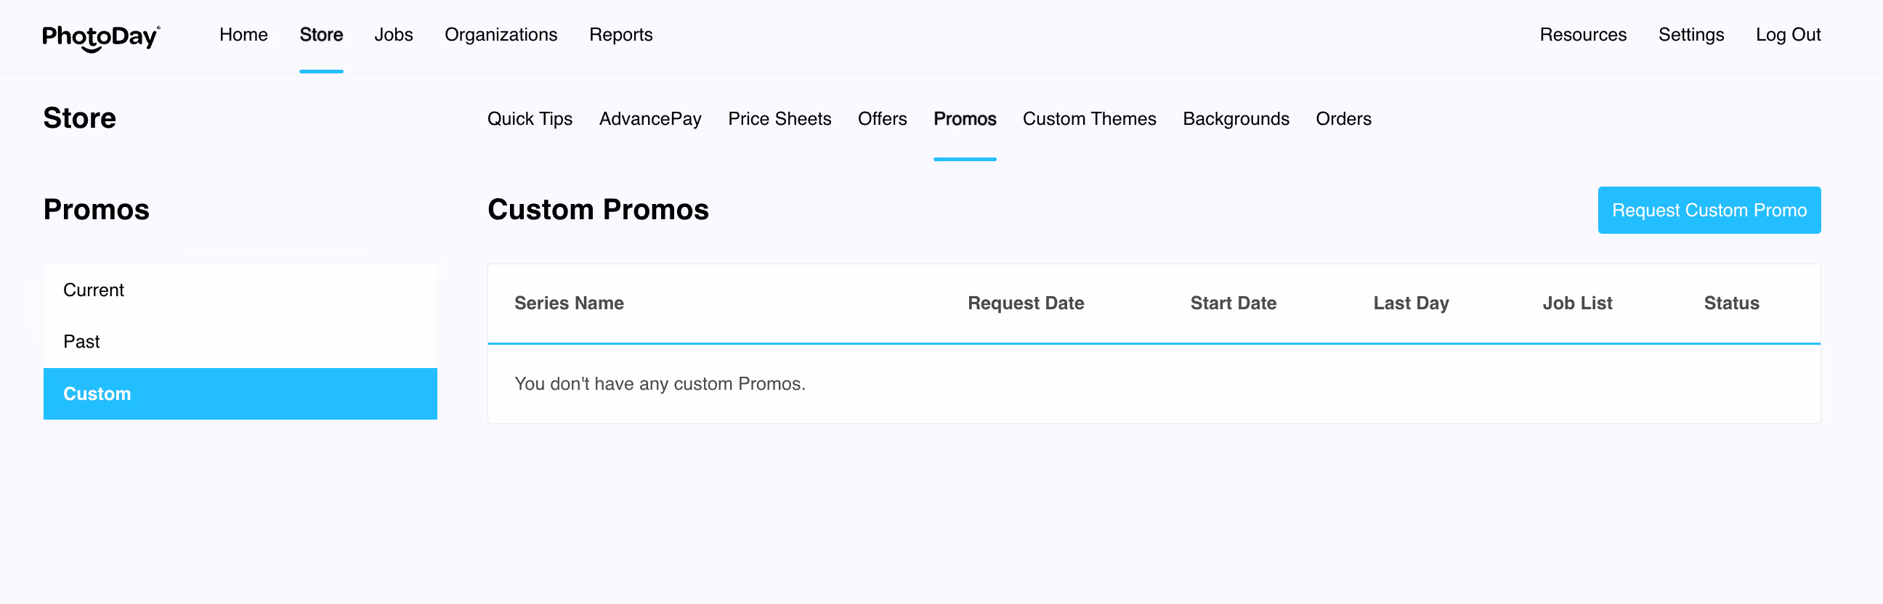This screenshot has height=604, width=1883.
Task: Select the Store navigation item
Action: (321, 34)
